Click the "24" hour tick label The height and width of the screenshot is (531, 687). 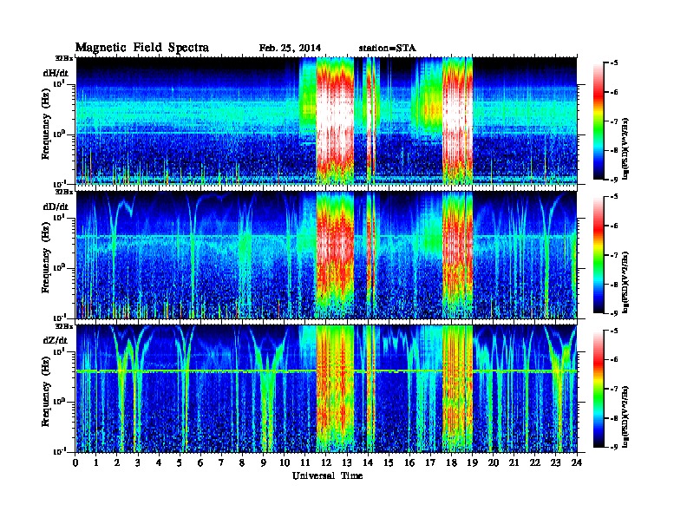(577, 462)
